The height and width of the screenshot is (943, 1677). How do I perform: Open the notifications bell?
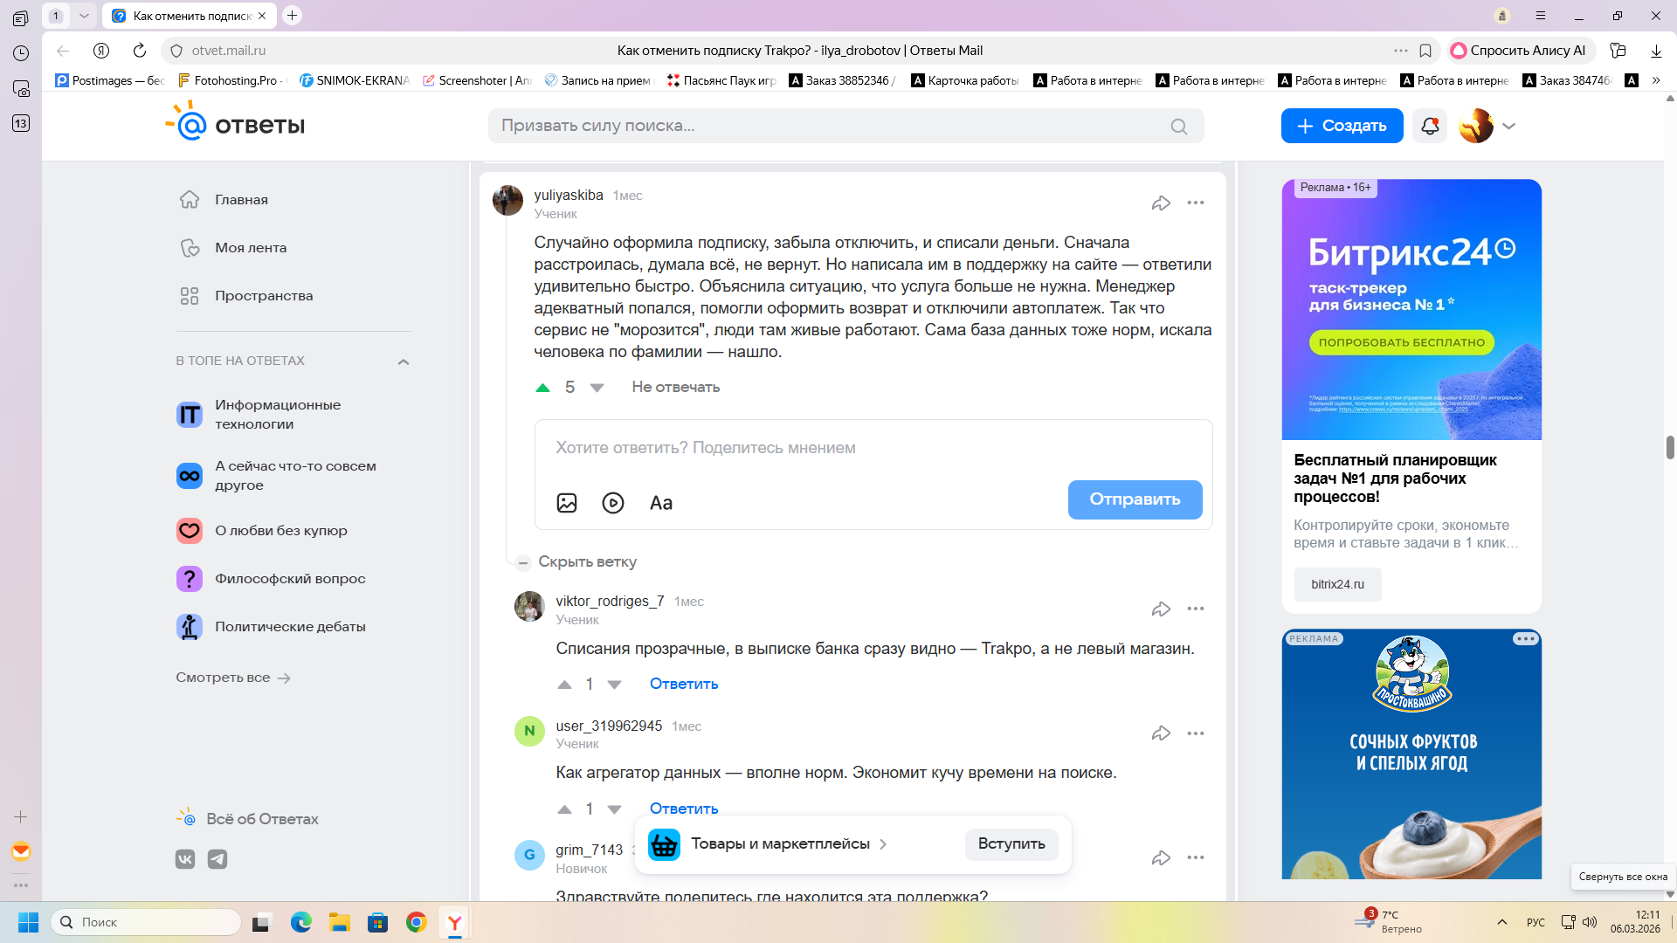click(1430, 126)
